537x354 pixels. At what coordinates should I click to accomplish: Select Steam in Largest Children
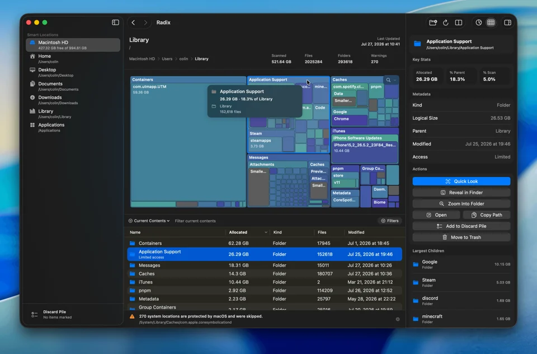point(461,282)
